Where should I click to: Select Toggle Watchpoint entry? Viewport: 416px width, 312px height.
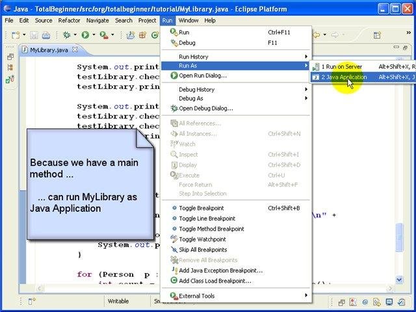(x=236, y=239)
